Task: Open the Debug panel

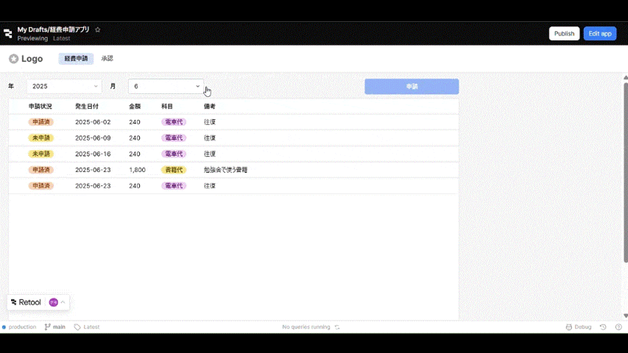Action: [579, 327]
